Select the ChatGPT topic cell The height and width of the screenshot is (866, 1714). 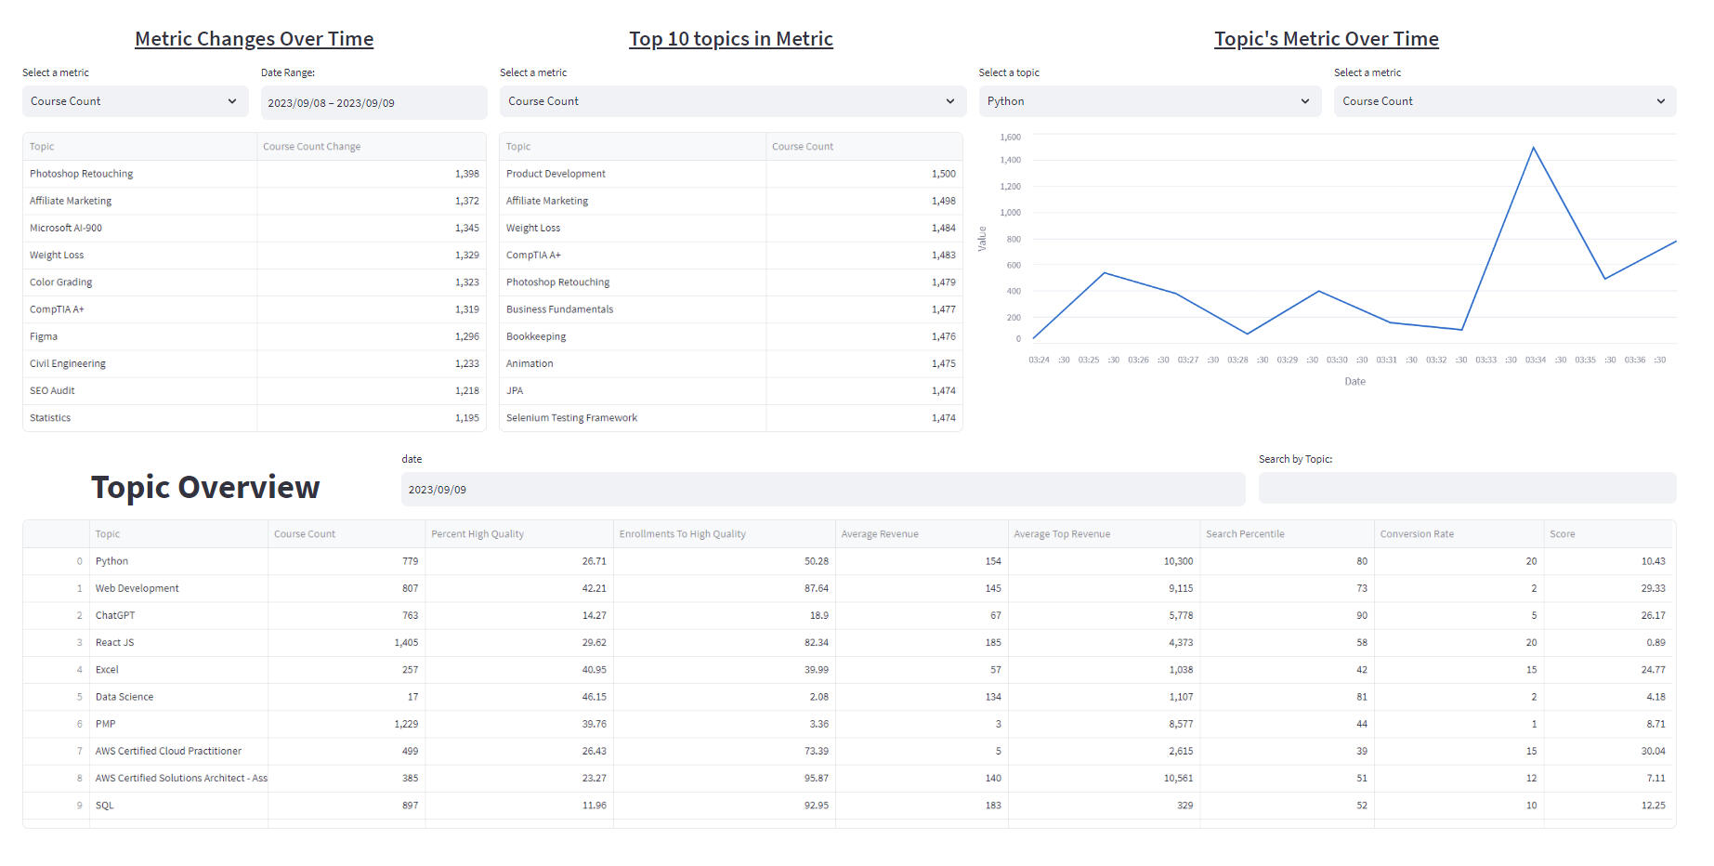(x=115, y=615)
